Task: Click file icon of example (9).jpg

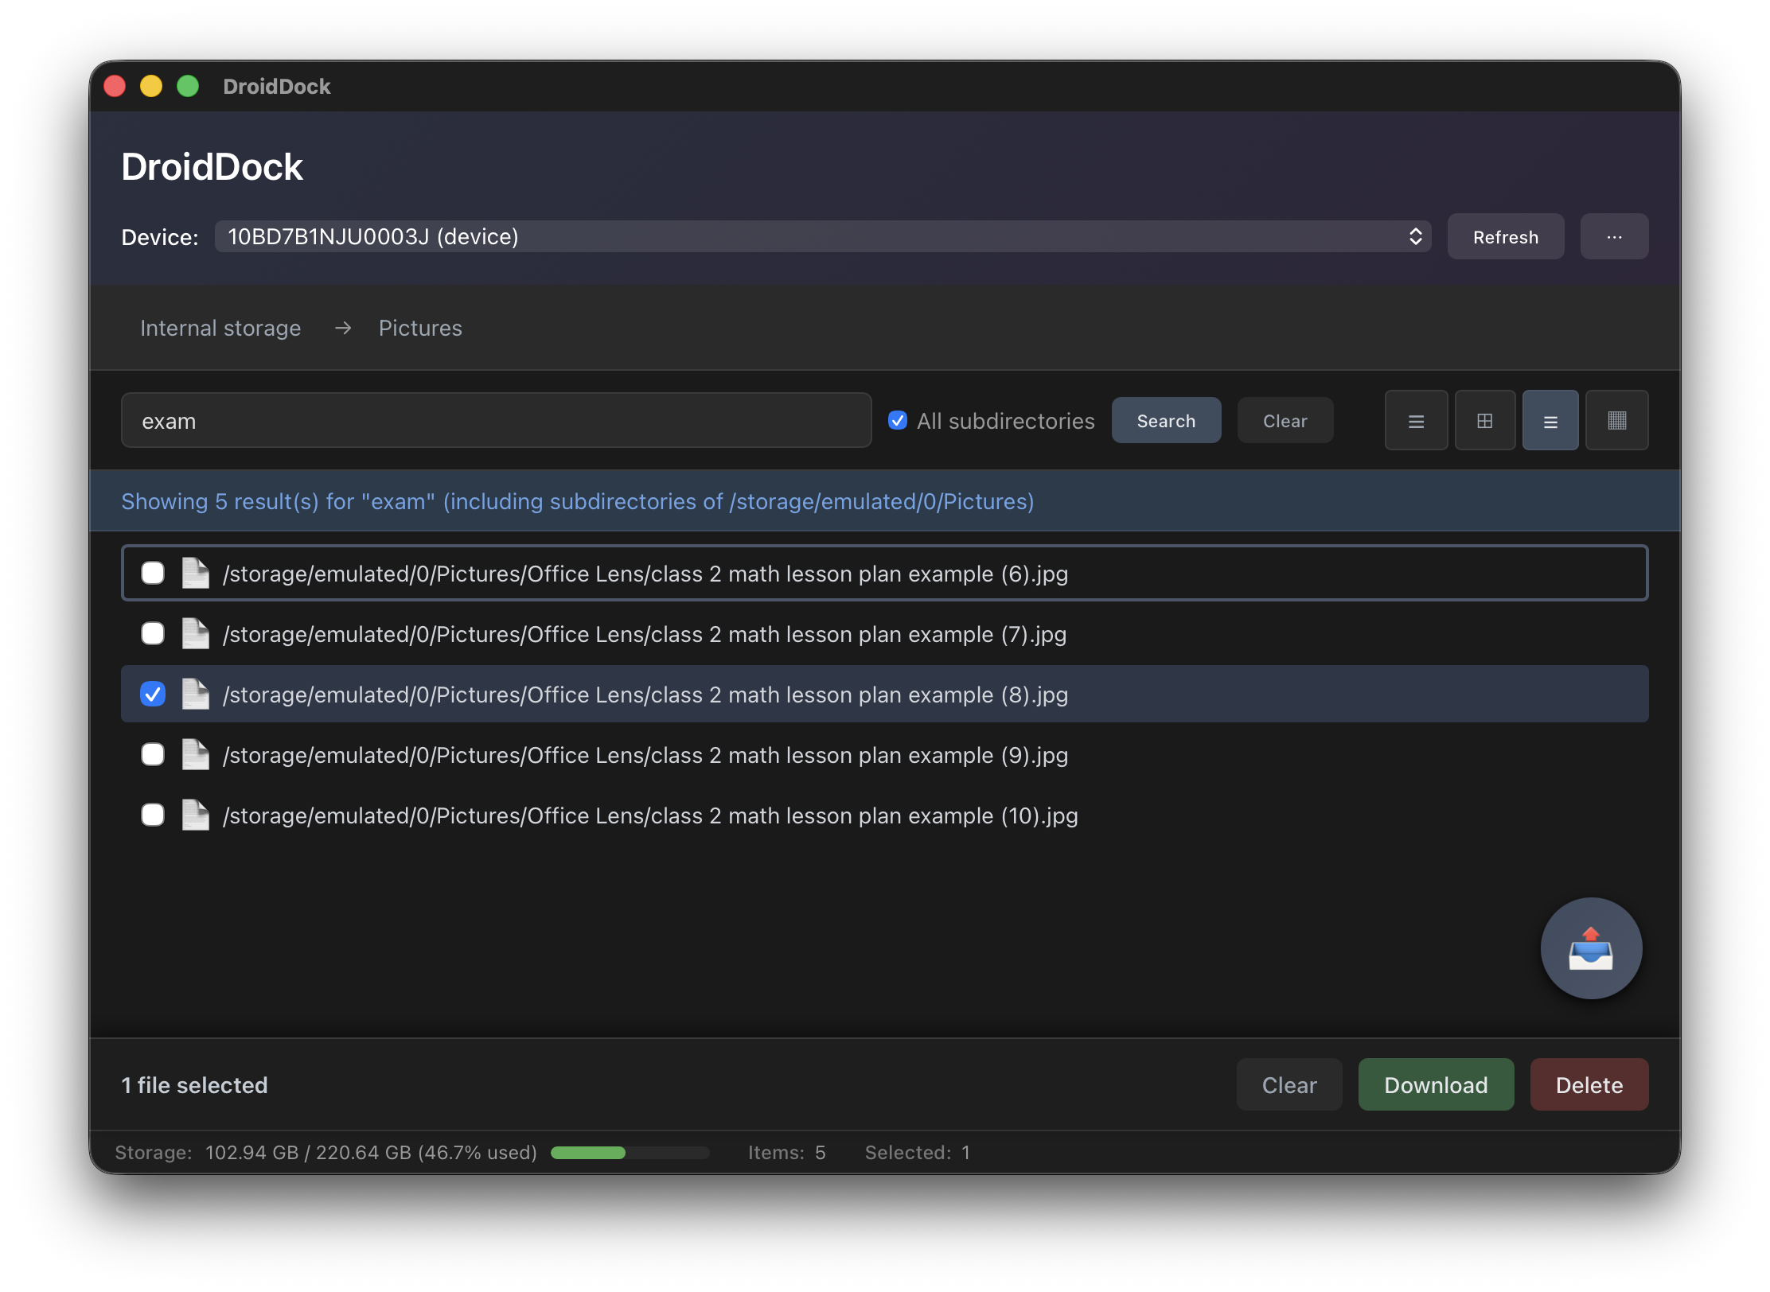Action: pyautogui.click(x=195, y=755)
